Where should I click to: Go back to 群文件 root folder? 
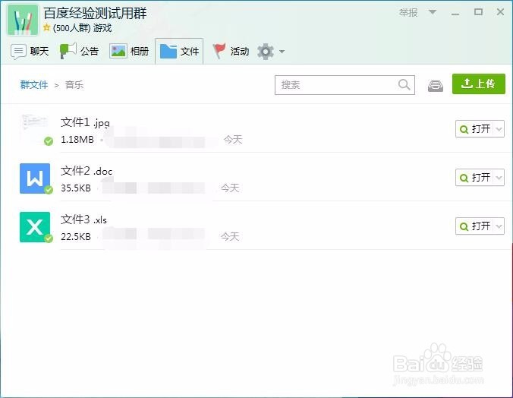34,85
